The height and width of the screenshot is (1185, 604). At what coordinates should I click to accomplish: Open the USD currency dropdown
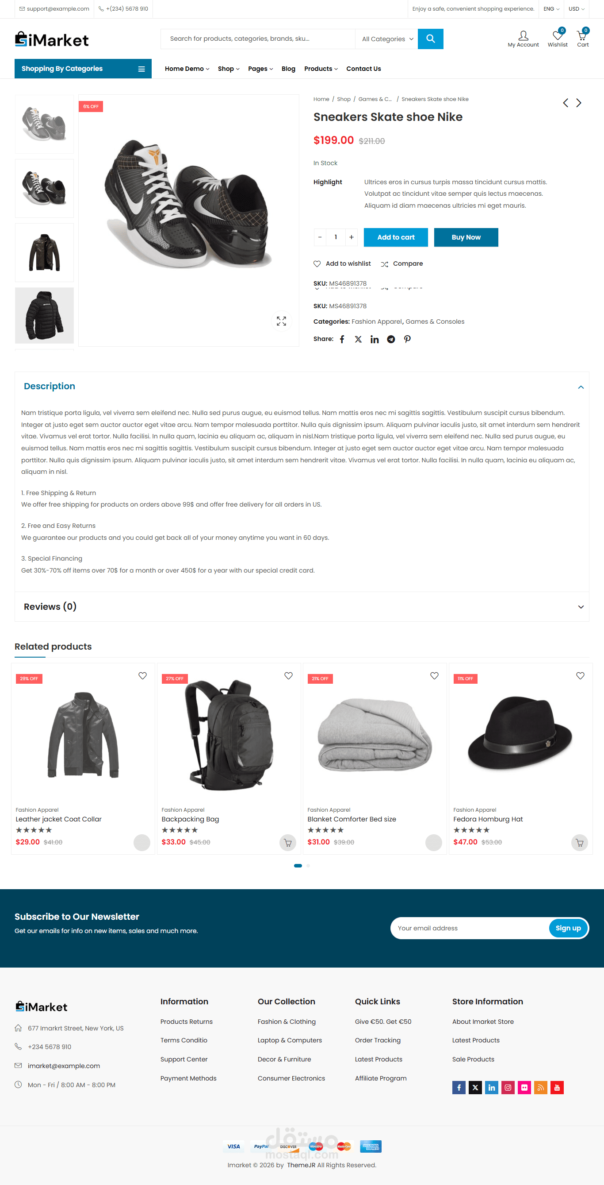577,9
